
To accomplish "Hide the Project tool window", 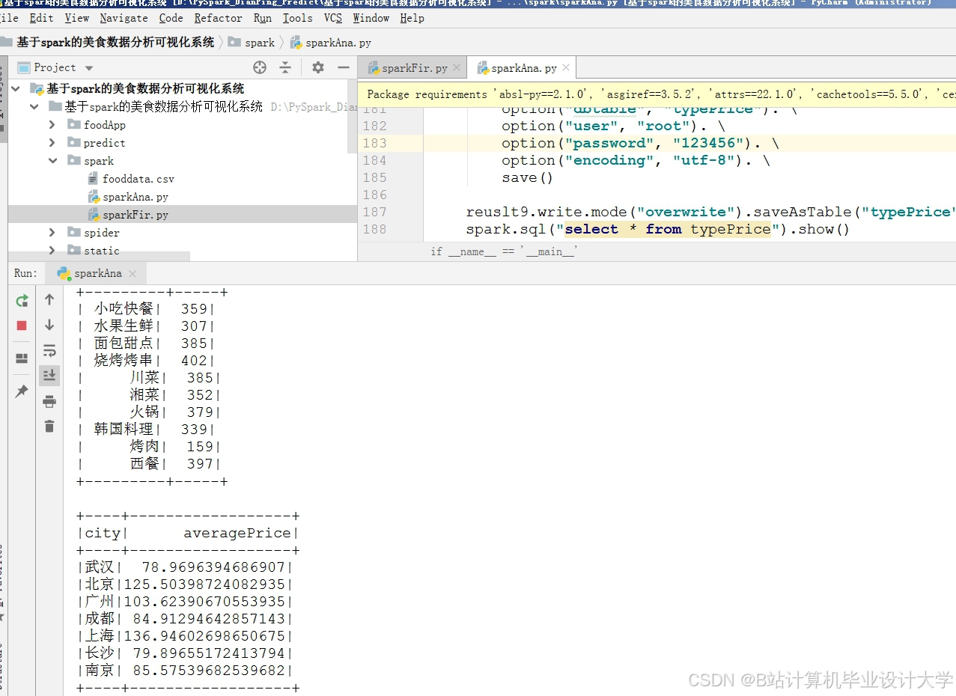I will 344,67.
